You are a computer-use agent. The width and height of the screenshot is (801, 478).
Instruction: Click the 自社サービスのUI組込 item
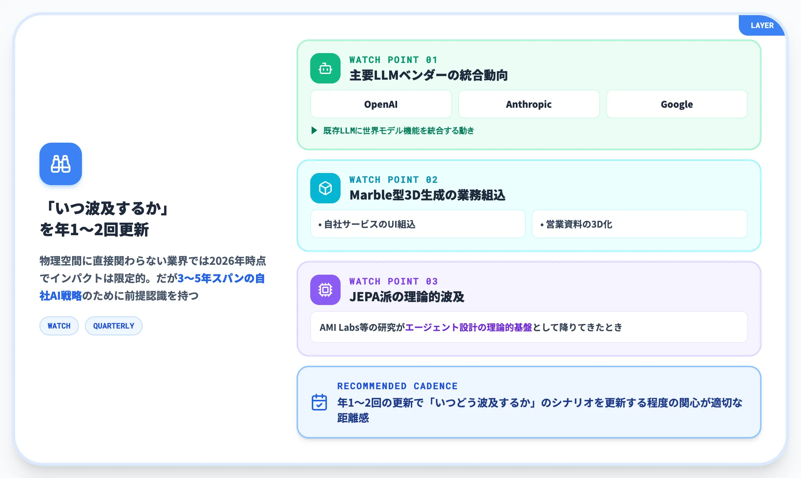point(418,224)
